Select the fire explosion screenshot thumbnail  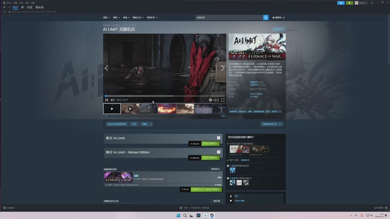[167, 109]
